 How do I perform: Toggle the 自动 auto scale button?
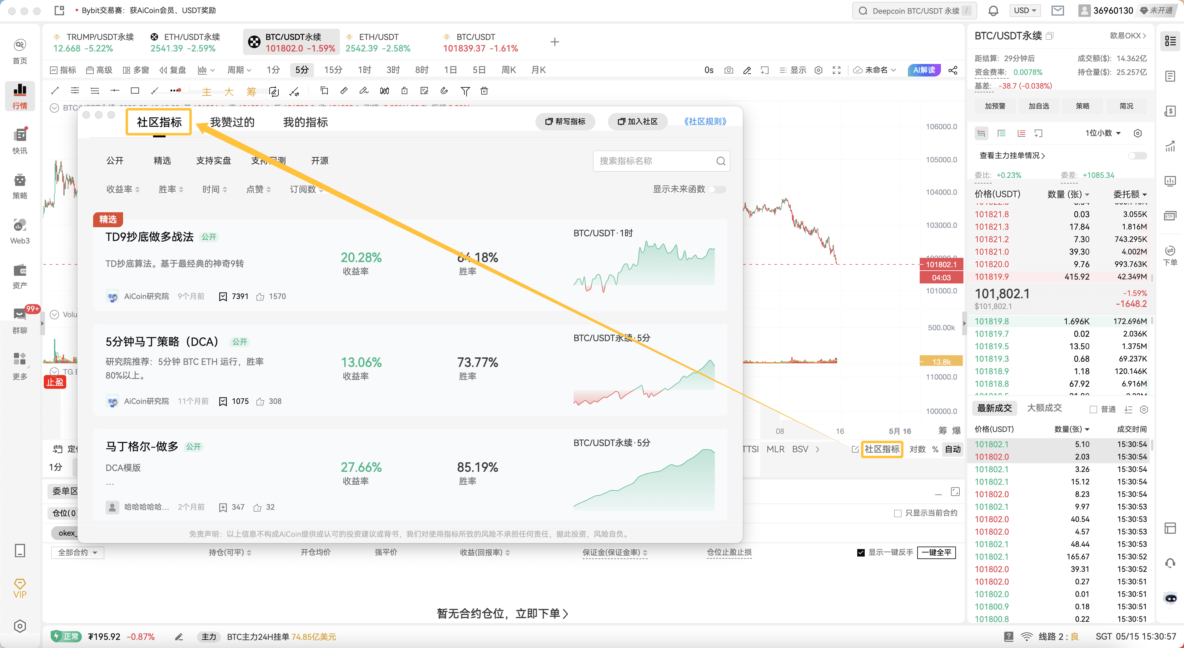[953, 449]
